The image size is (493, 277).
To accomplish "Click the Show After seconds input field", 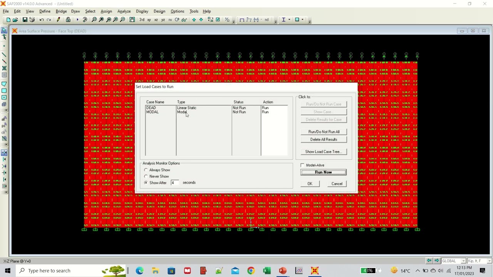I will pos(175,183).
